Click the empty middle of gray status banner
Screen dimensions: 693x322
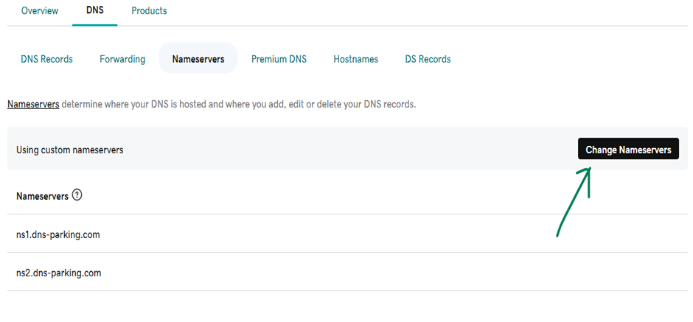[x=349, y=149]
